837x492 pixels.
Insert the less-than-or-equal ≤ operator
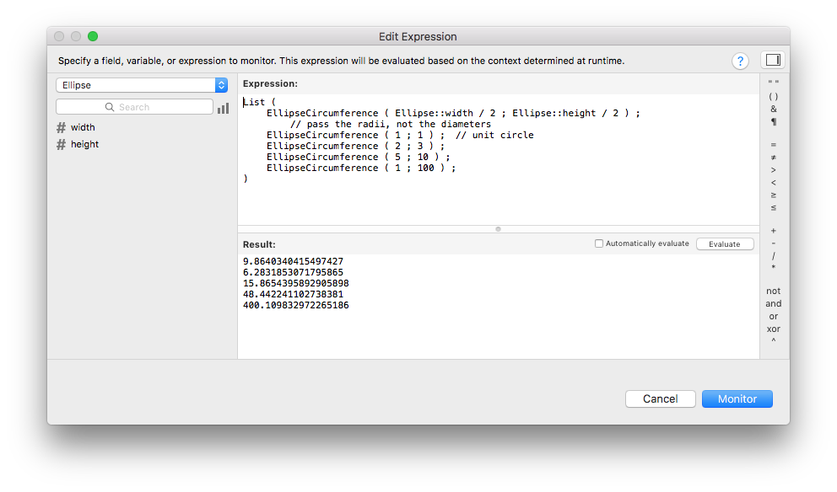coord(774,207)
